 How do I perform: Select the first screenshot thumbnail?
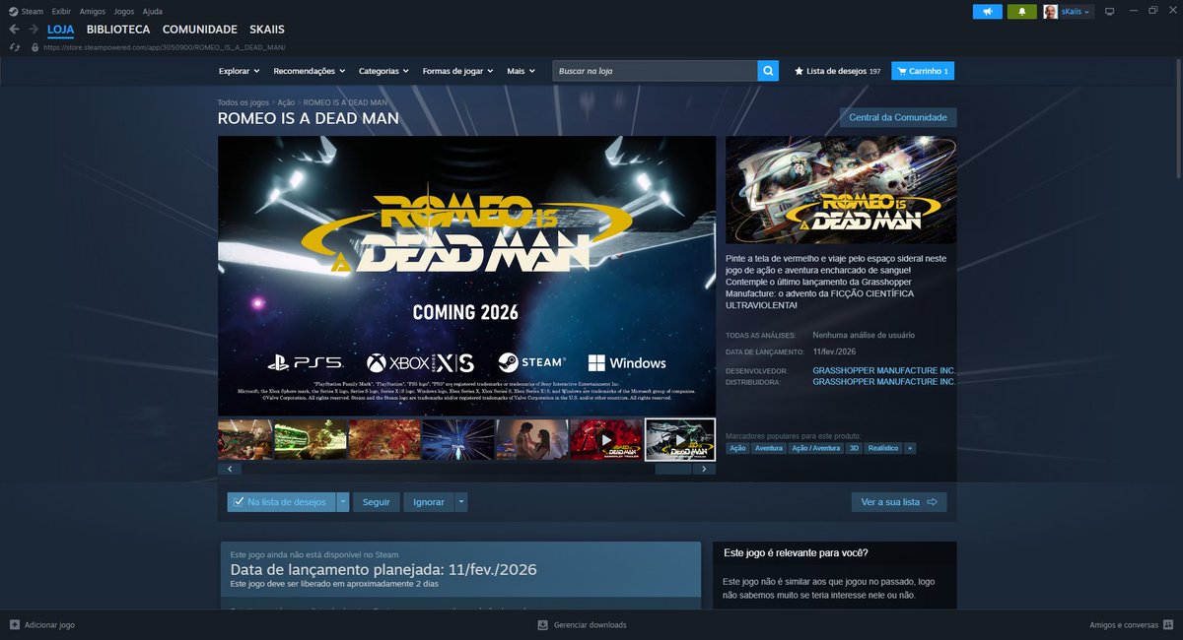(x=245, y=439)
